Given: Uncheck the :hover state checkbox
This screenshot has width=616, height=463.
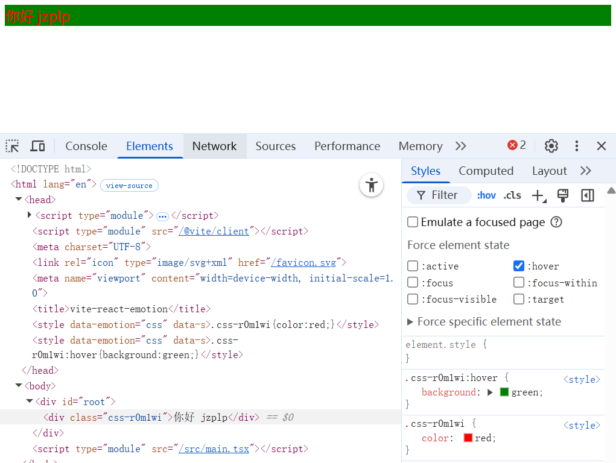Looking at the screenshot, I should click(x=519, y=266).
